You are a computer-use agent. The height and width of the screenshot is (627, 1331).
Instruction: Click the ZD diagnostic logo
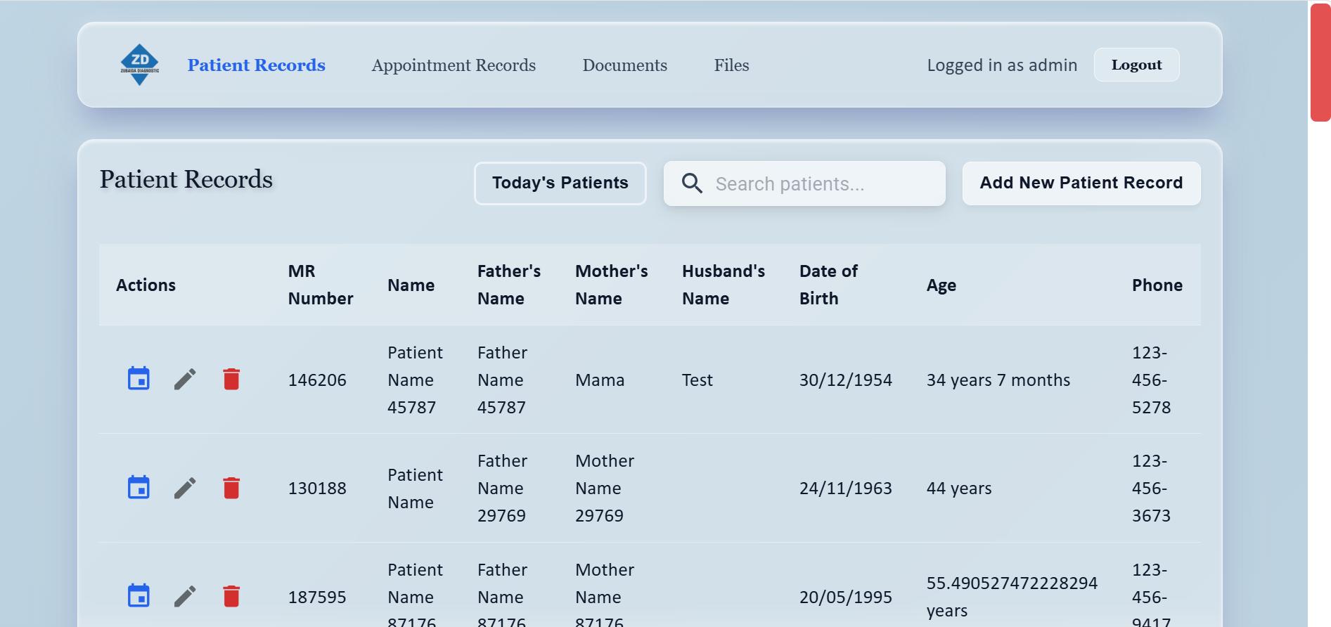pos(139,65)
